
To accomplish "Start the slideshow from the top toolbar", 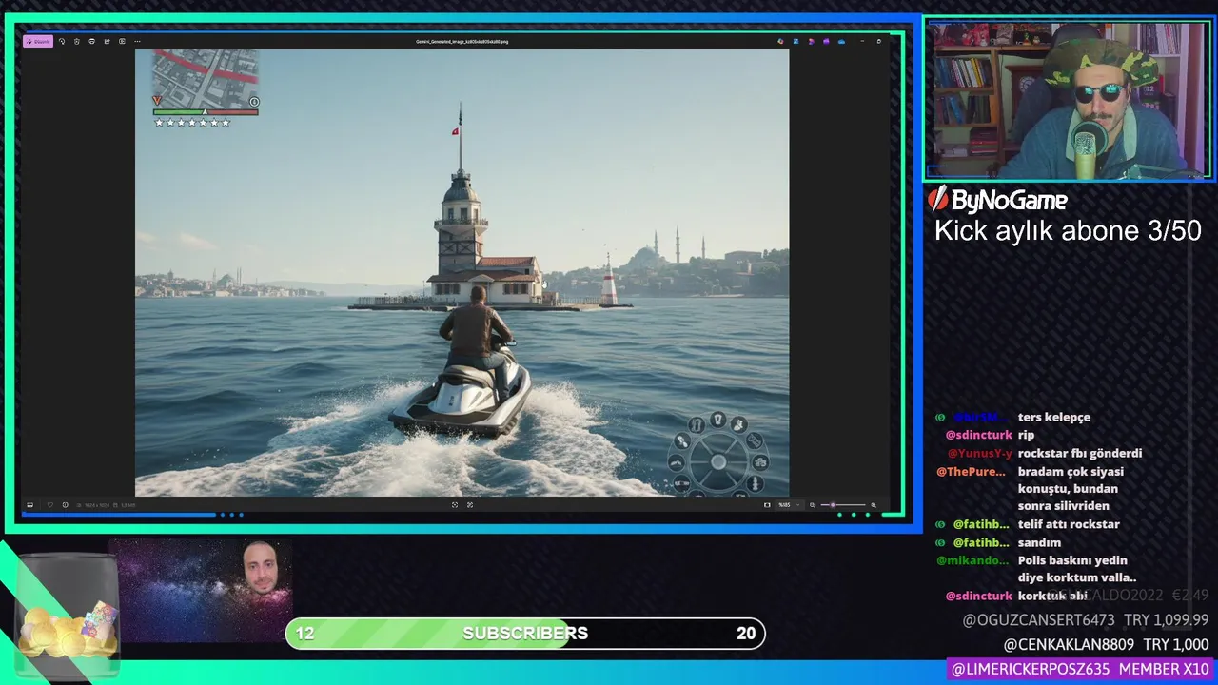I will [122, 41].
